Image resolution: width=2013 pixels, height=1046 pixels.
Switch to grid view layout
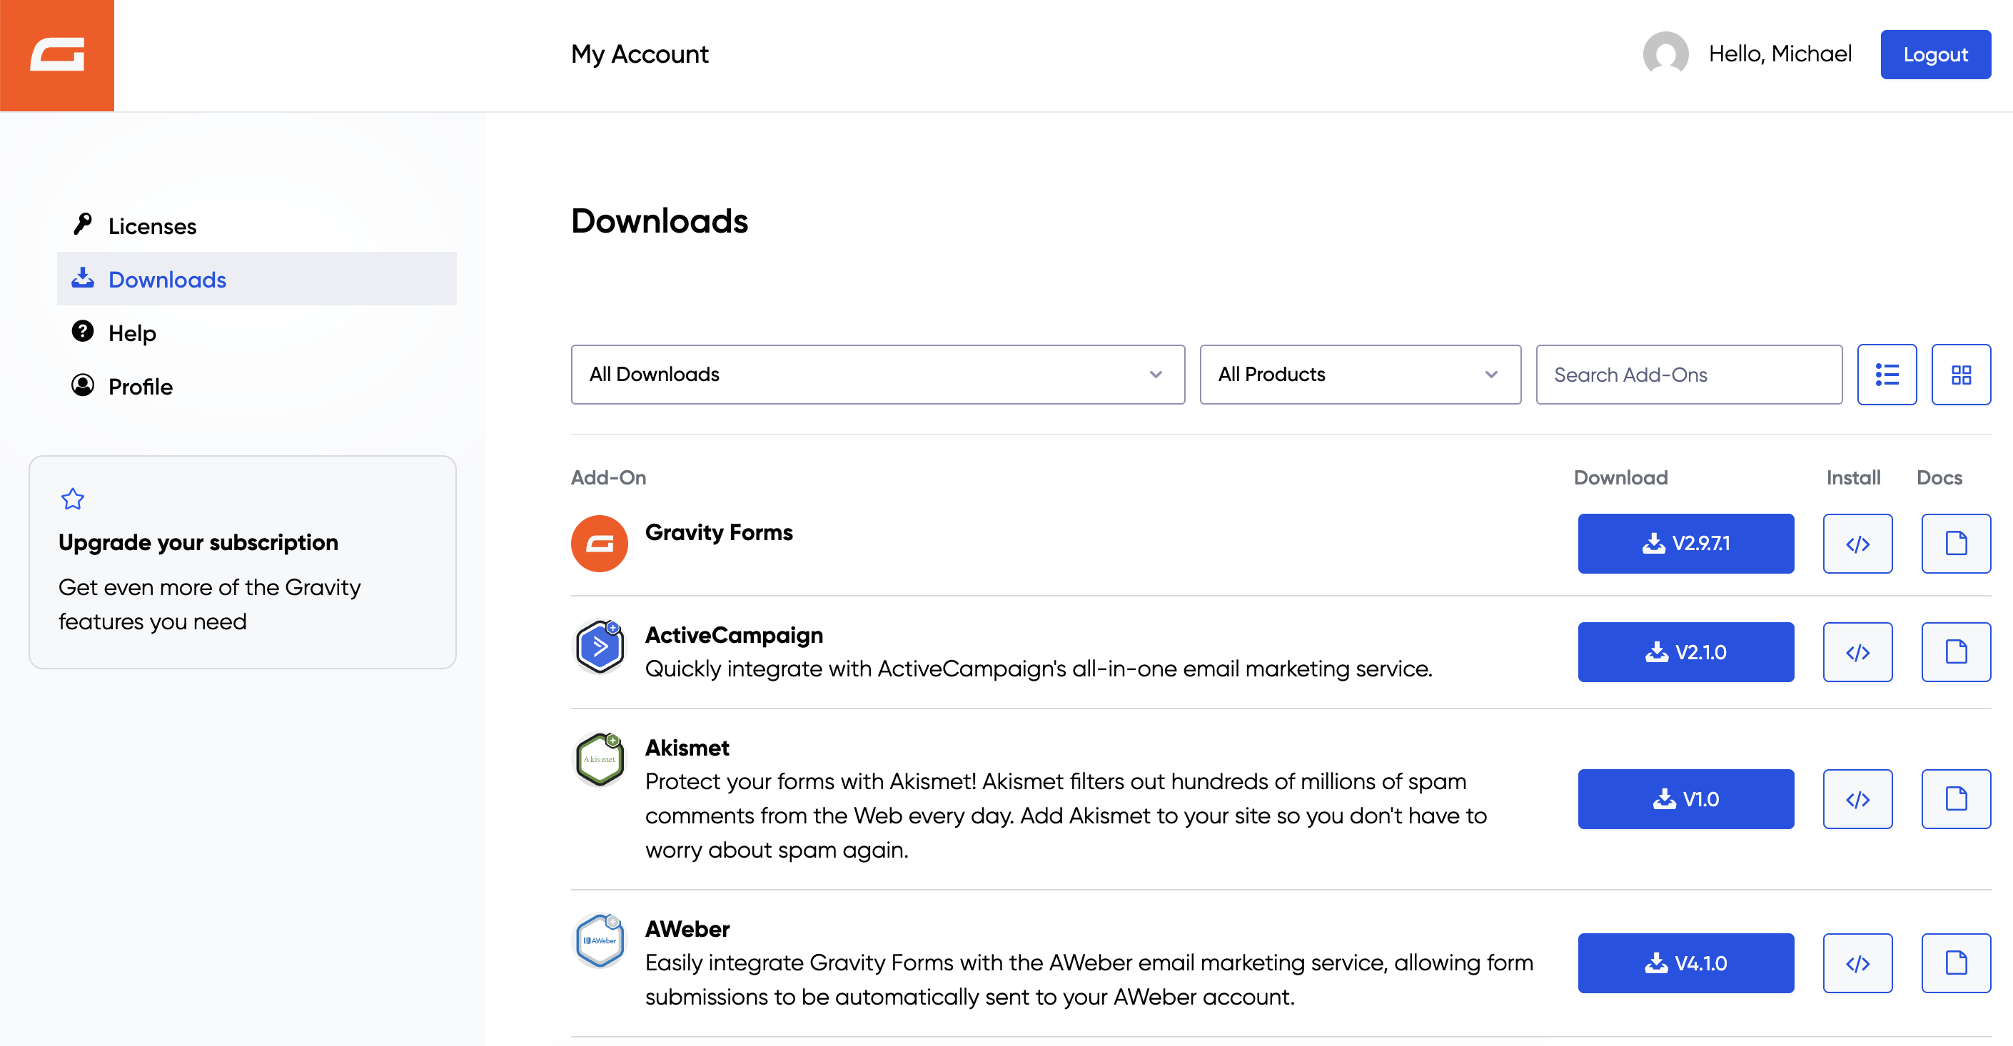(x=1961, y=375)
